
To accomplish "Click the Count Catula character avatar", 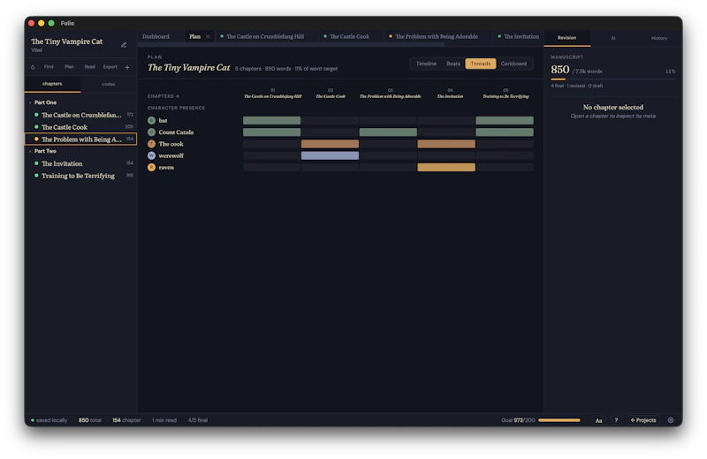I will tap(151, 132).
